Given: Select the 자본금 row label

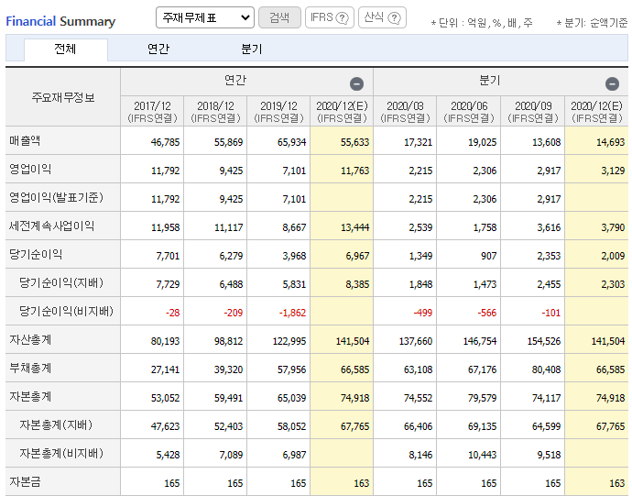Looking at the screenshot, I should 25,481.
